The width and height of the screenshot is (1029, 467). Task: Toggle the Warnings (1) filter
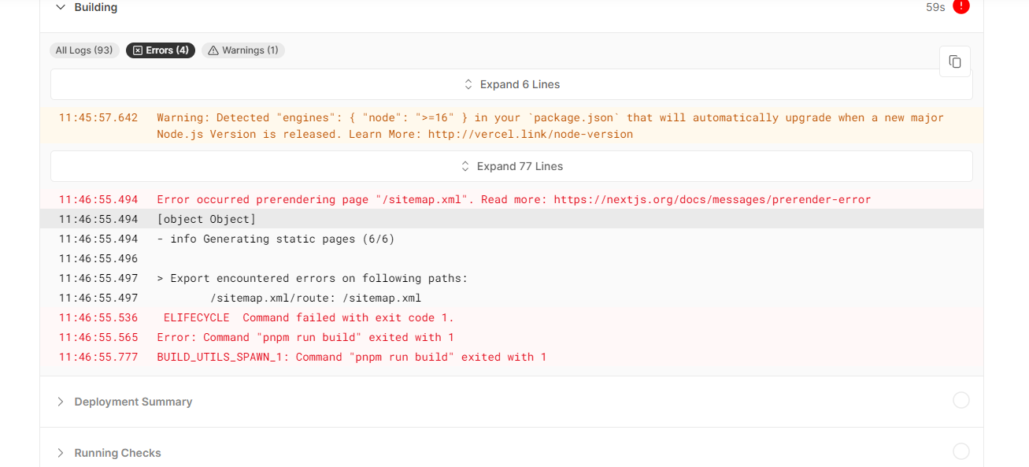pos(242,50)
